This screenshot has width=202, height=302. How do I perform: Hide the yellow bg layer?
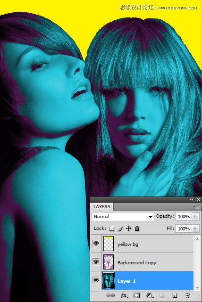coord(96,244)
